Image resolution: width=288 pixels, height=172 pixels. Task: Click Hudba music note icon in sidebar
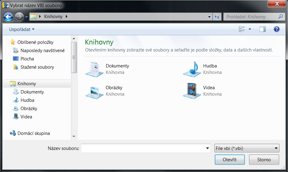click(x=16, y=100)
